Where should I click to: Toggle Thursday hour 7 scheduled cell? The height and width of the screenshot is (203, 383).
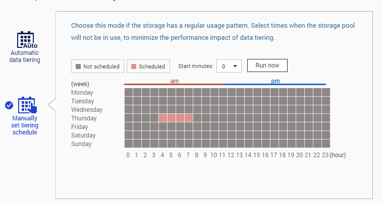[x=189, y=118]
